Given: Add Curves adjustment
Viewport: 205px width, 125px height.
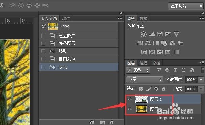Looking at the screenshot, I should click(160, 34).
